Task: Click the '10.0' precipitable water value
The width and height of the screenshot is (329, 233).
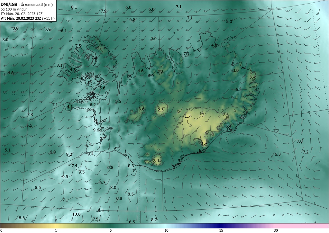Action: [x=76, y=214]
